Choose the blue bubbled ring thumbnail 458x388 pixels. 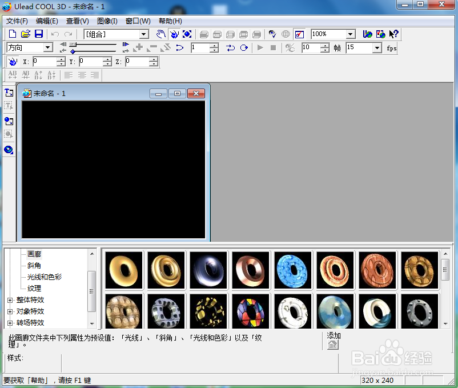coord(293,270)
